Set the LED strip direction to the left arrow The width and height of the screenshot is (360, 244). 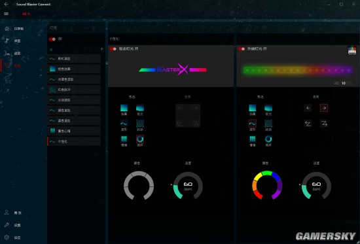pos(308,108)
